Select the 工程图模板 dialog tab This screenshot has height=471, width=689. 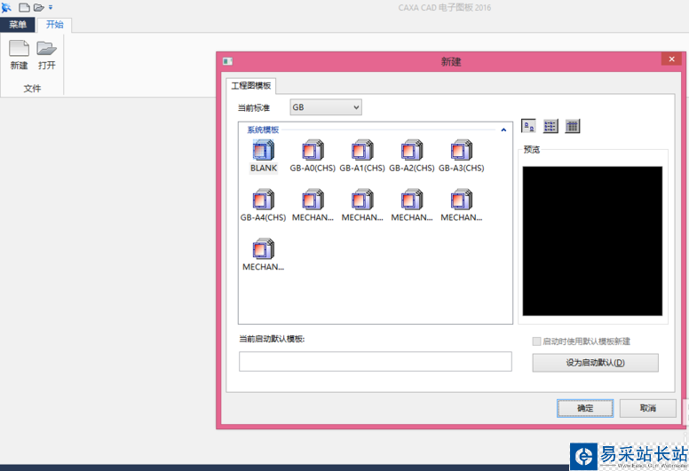coord(251,86)
